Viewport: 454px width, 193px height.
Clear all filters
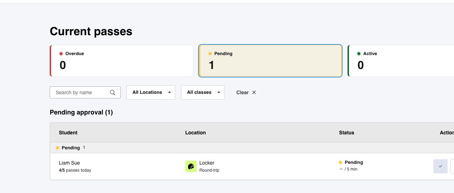point(246,92)
